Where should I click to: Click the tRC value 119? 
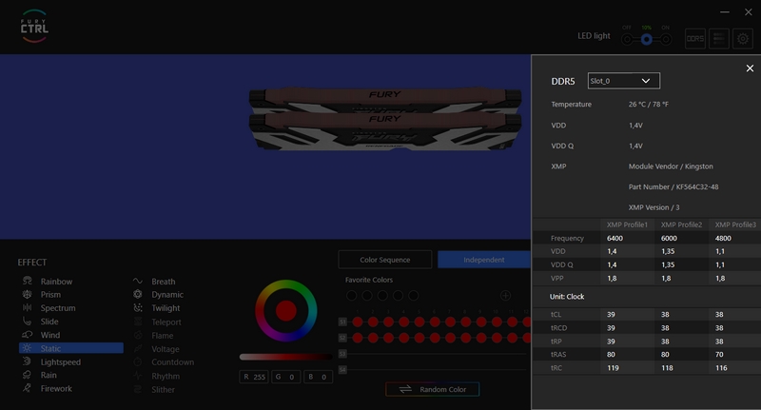coord(613,368)
